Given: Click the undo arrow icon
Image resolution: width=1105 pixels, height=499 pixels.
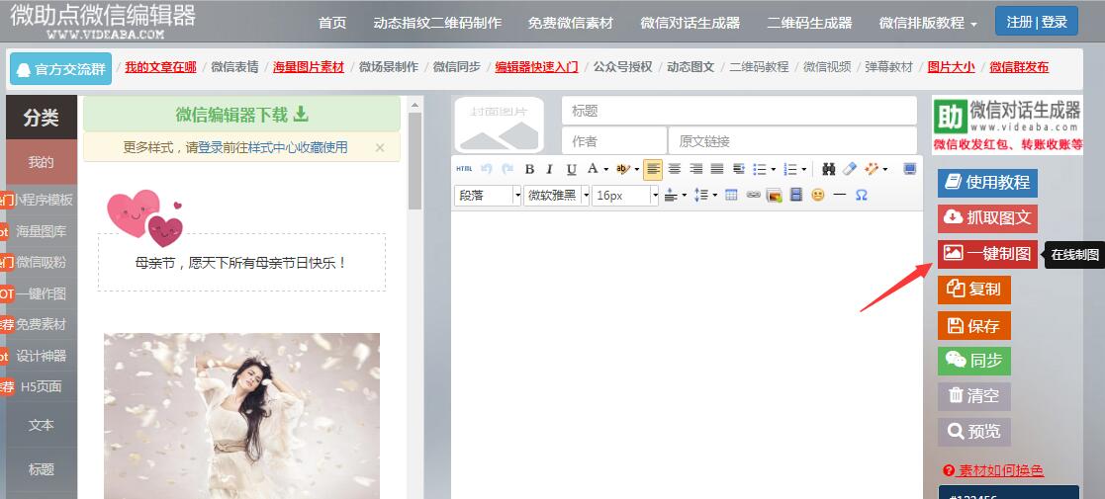Looking at the screenshot, I should 486,169.
